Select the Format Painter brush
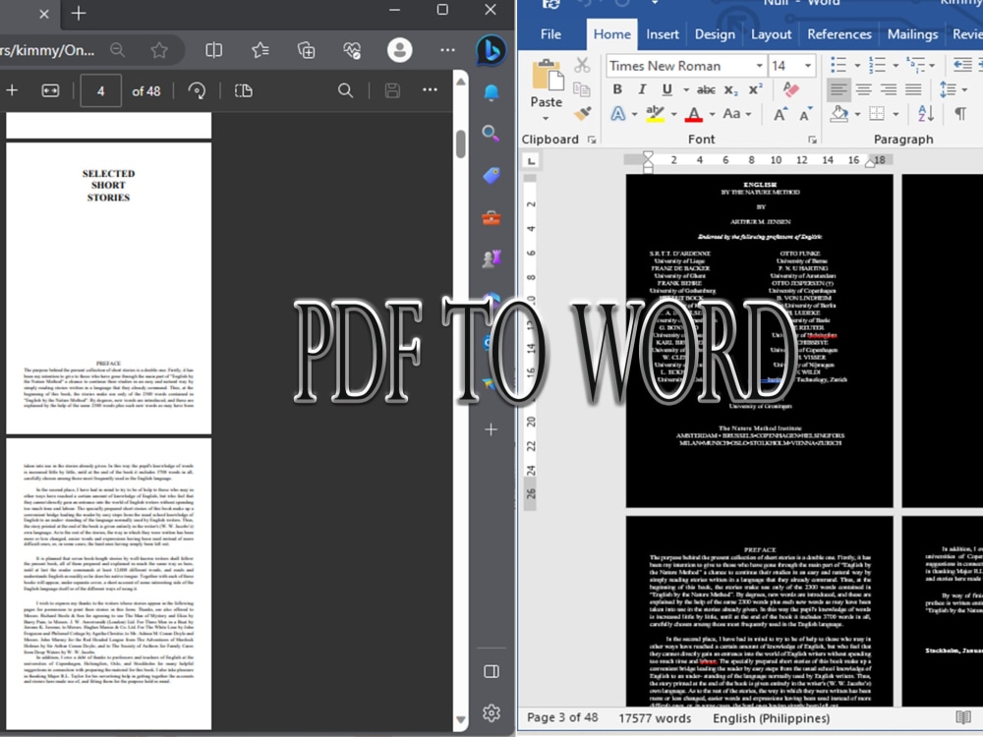Screen dimensions: 983x737 click(582, 113)
